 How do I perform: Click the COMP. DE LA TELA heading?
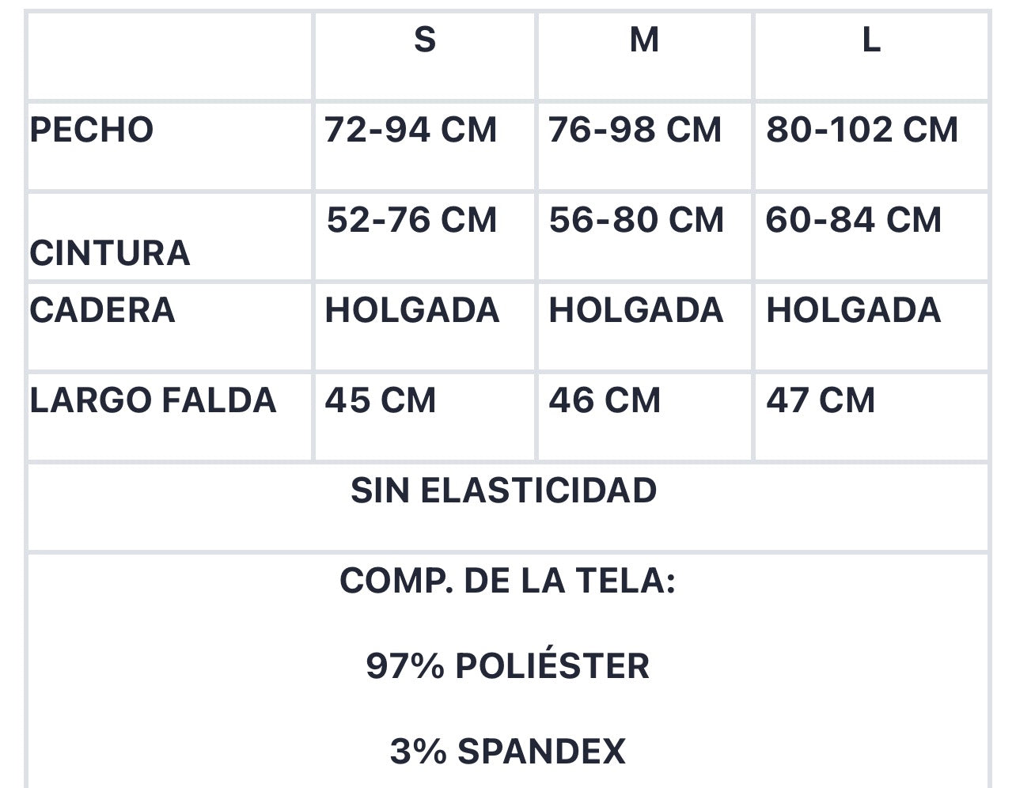pos(507,581)
